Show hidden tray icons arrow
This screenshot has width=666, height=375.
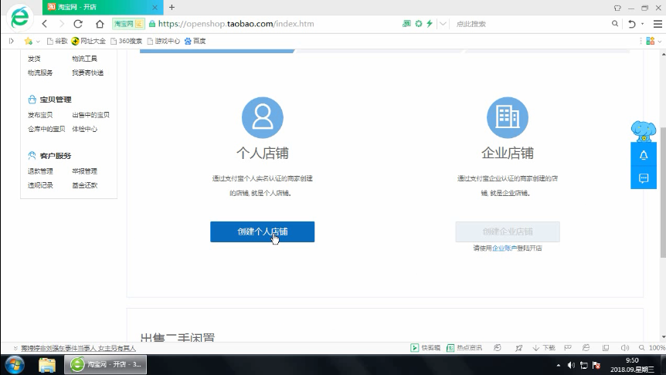558,365
